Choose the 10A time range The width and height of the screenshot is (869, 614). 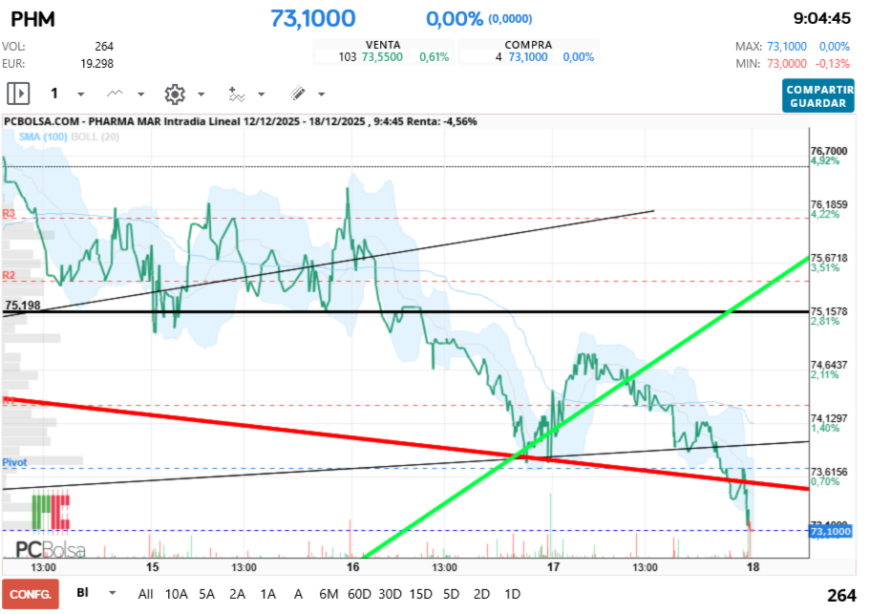click(177, 594)
